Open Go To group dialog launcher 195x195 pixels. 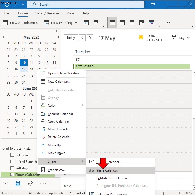coord(103,26)
